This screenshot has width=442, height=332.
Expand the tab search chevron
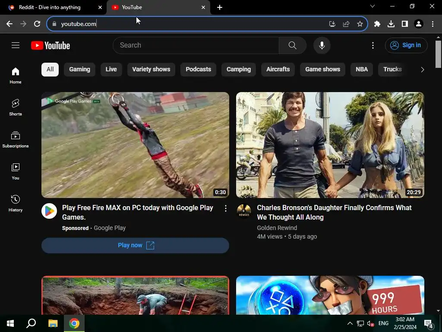pos(373,6)
